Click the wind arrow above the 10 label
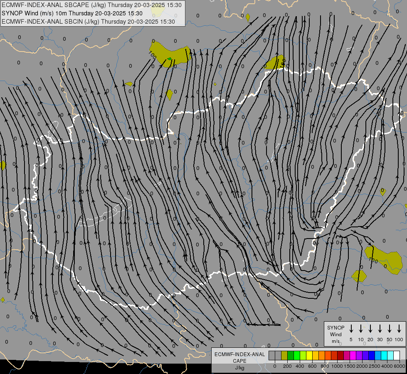The width and height of the screenshot is (407, 374). pos(361,329)
